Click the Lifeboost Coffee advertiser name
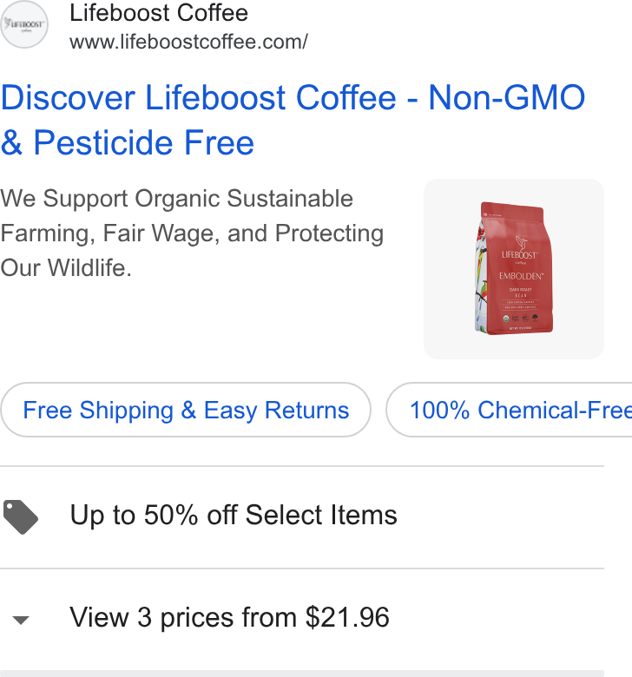 click(159, 12)
